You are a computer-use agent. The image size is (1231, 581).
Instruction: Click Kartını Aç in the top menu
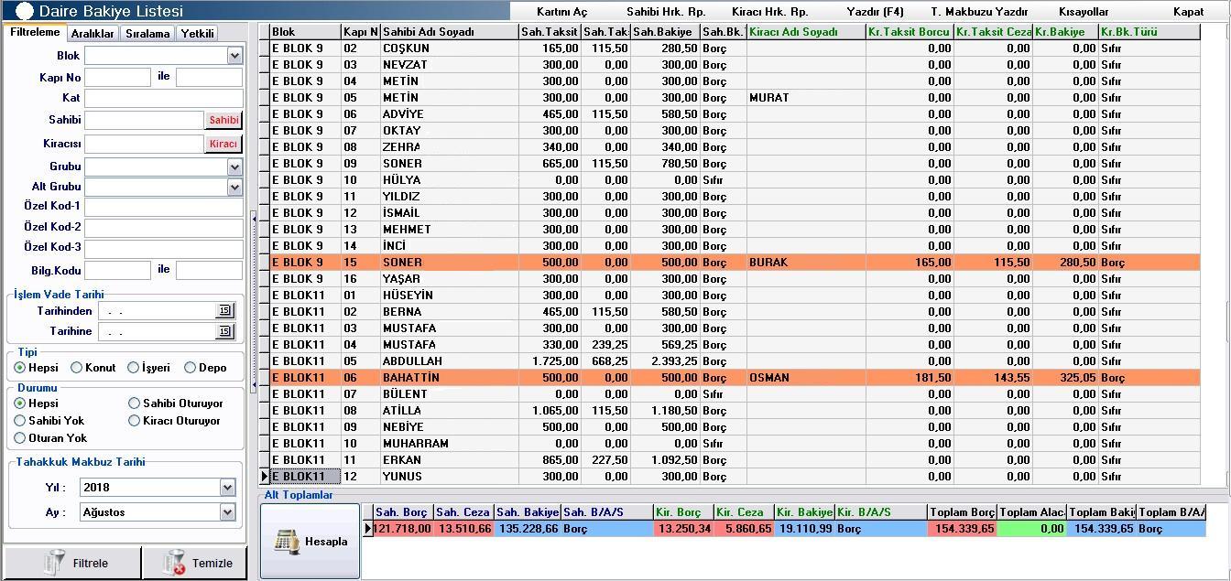(x=561, y=12)
